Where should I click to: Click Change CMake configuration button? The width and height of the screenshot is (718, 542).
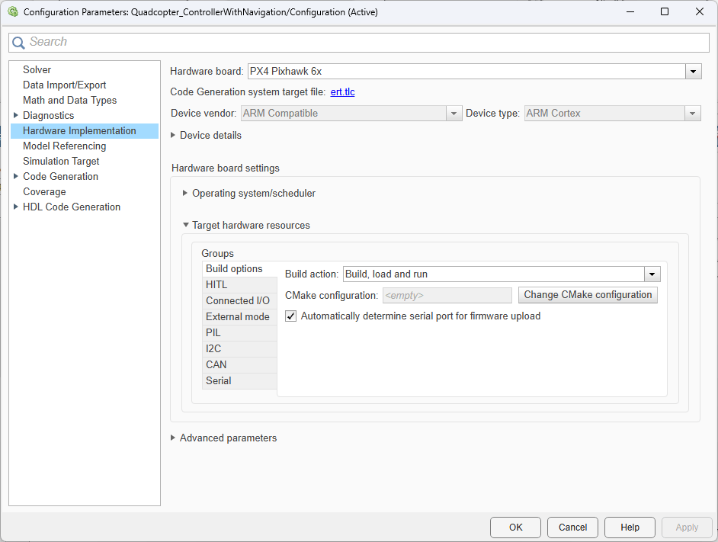point(588,295)
